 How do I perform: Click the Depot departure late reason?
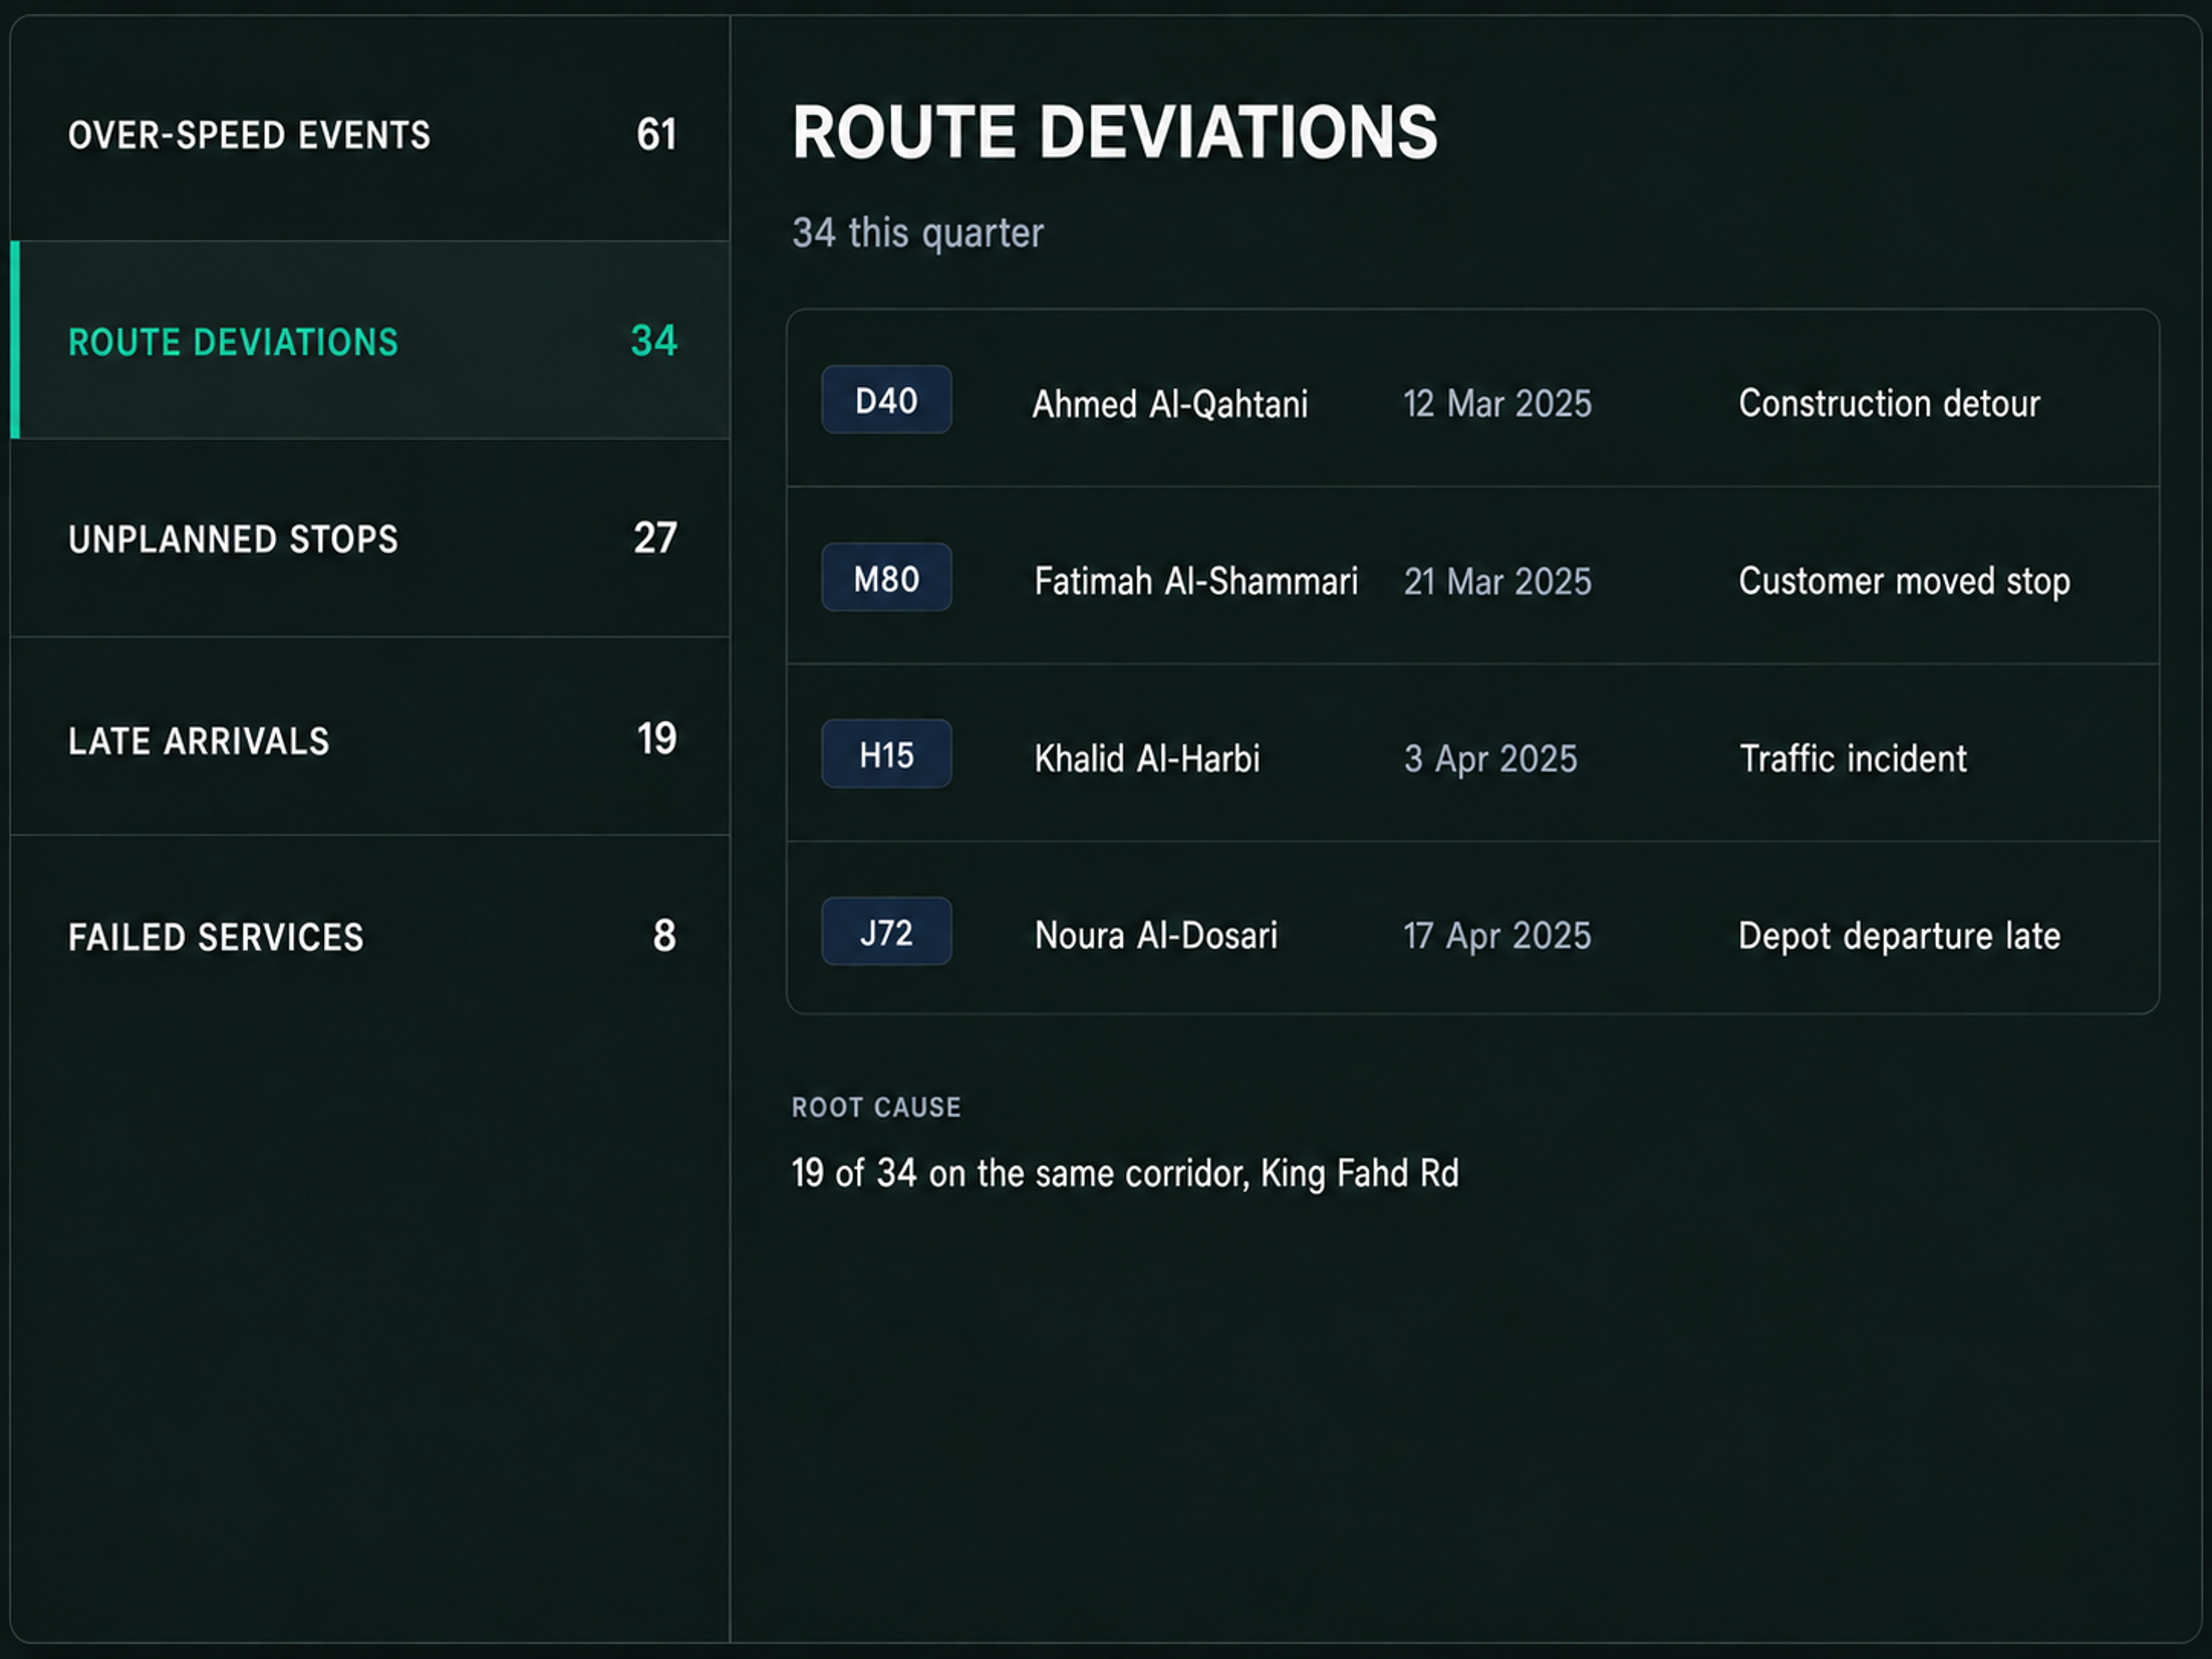[1899, 936]
